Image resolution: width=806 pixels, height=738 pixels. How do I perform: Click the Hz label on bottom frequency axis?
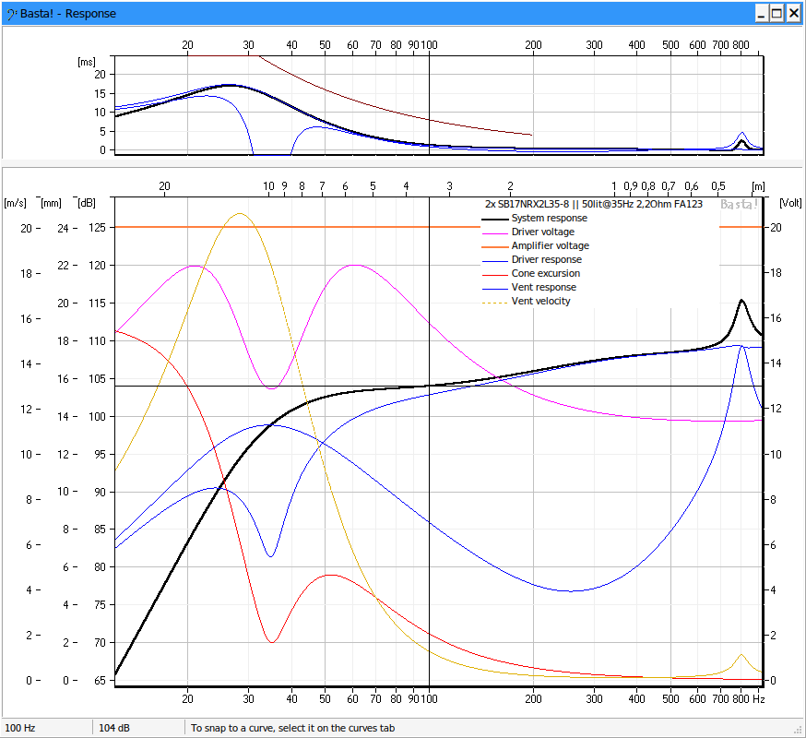pos(759,699)
